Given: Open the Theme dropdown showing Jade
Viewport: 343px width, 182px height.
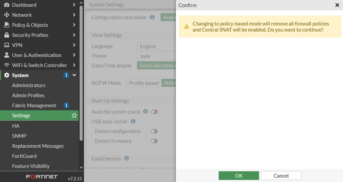Looking at the screenshot, I should click(157, 56).
